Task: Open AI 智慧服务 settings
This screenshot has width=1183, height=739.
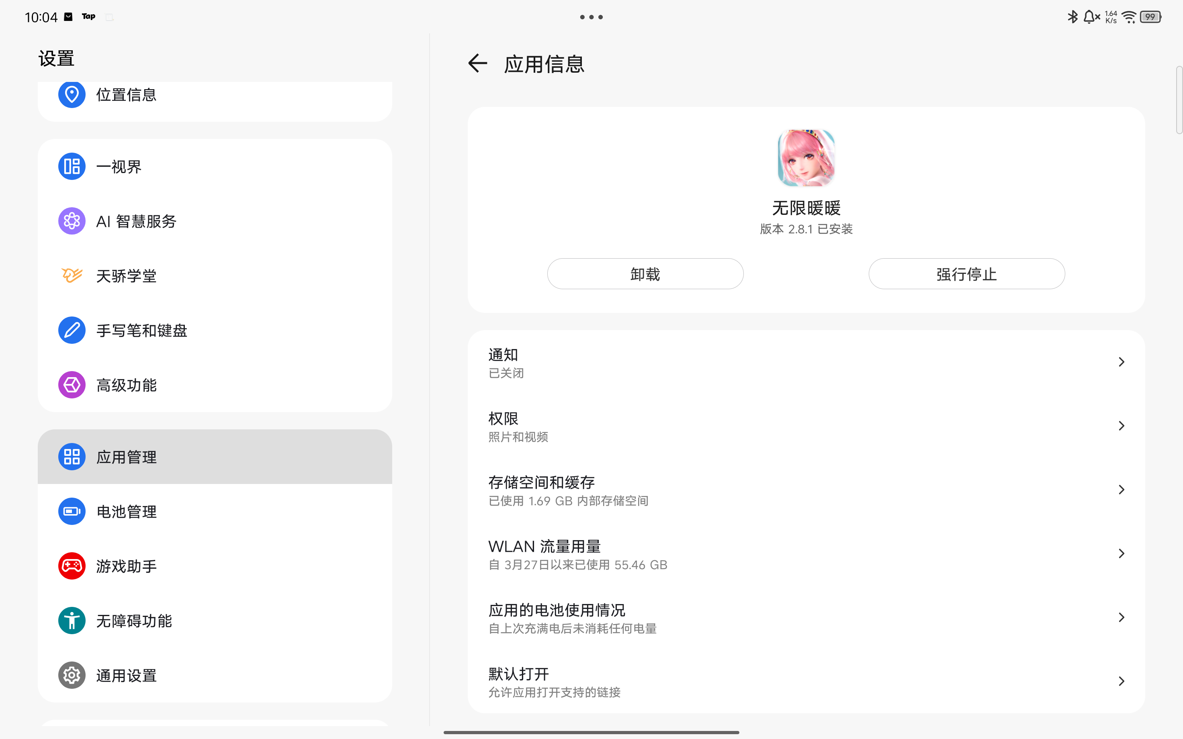Action: [215, 221]
